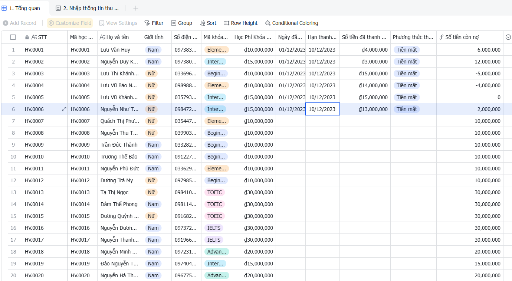Click the 'Số tiền còn nợ' formula column header
512x281 pixels.
coord(470,37)
